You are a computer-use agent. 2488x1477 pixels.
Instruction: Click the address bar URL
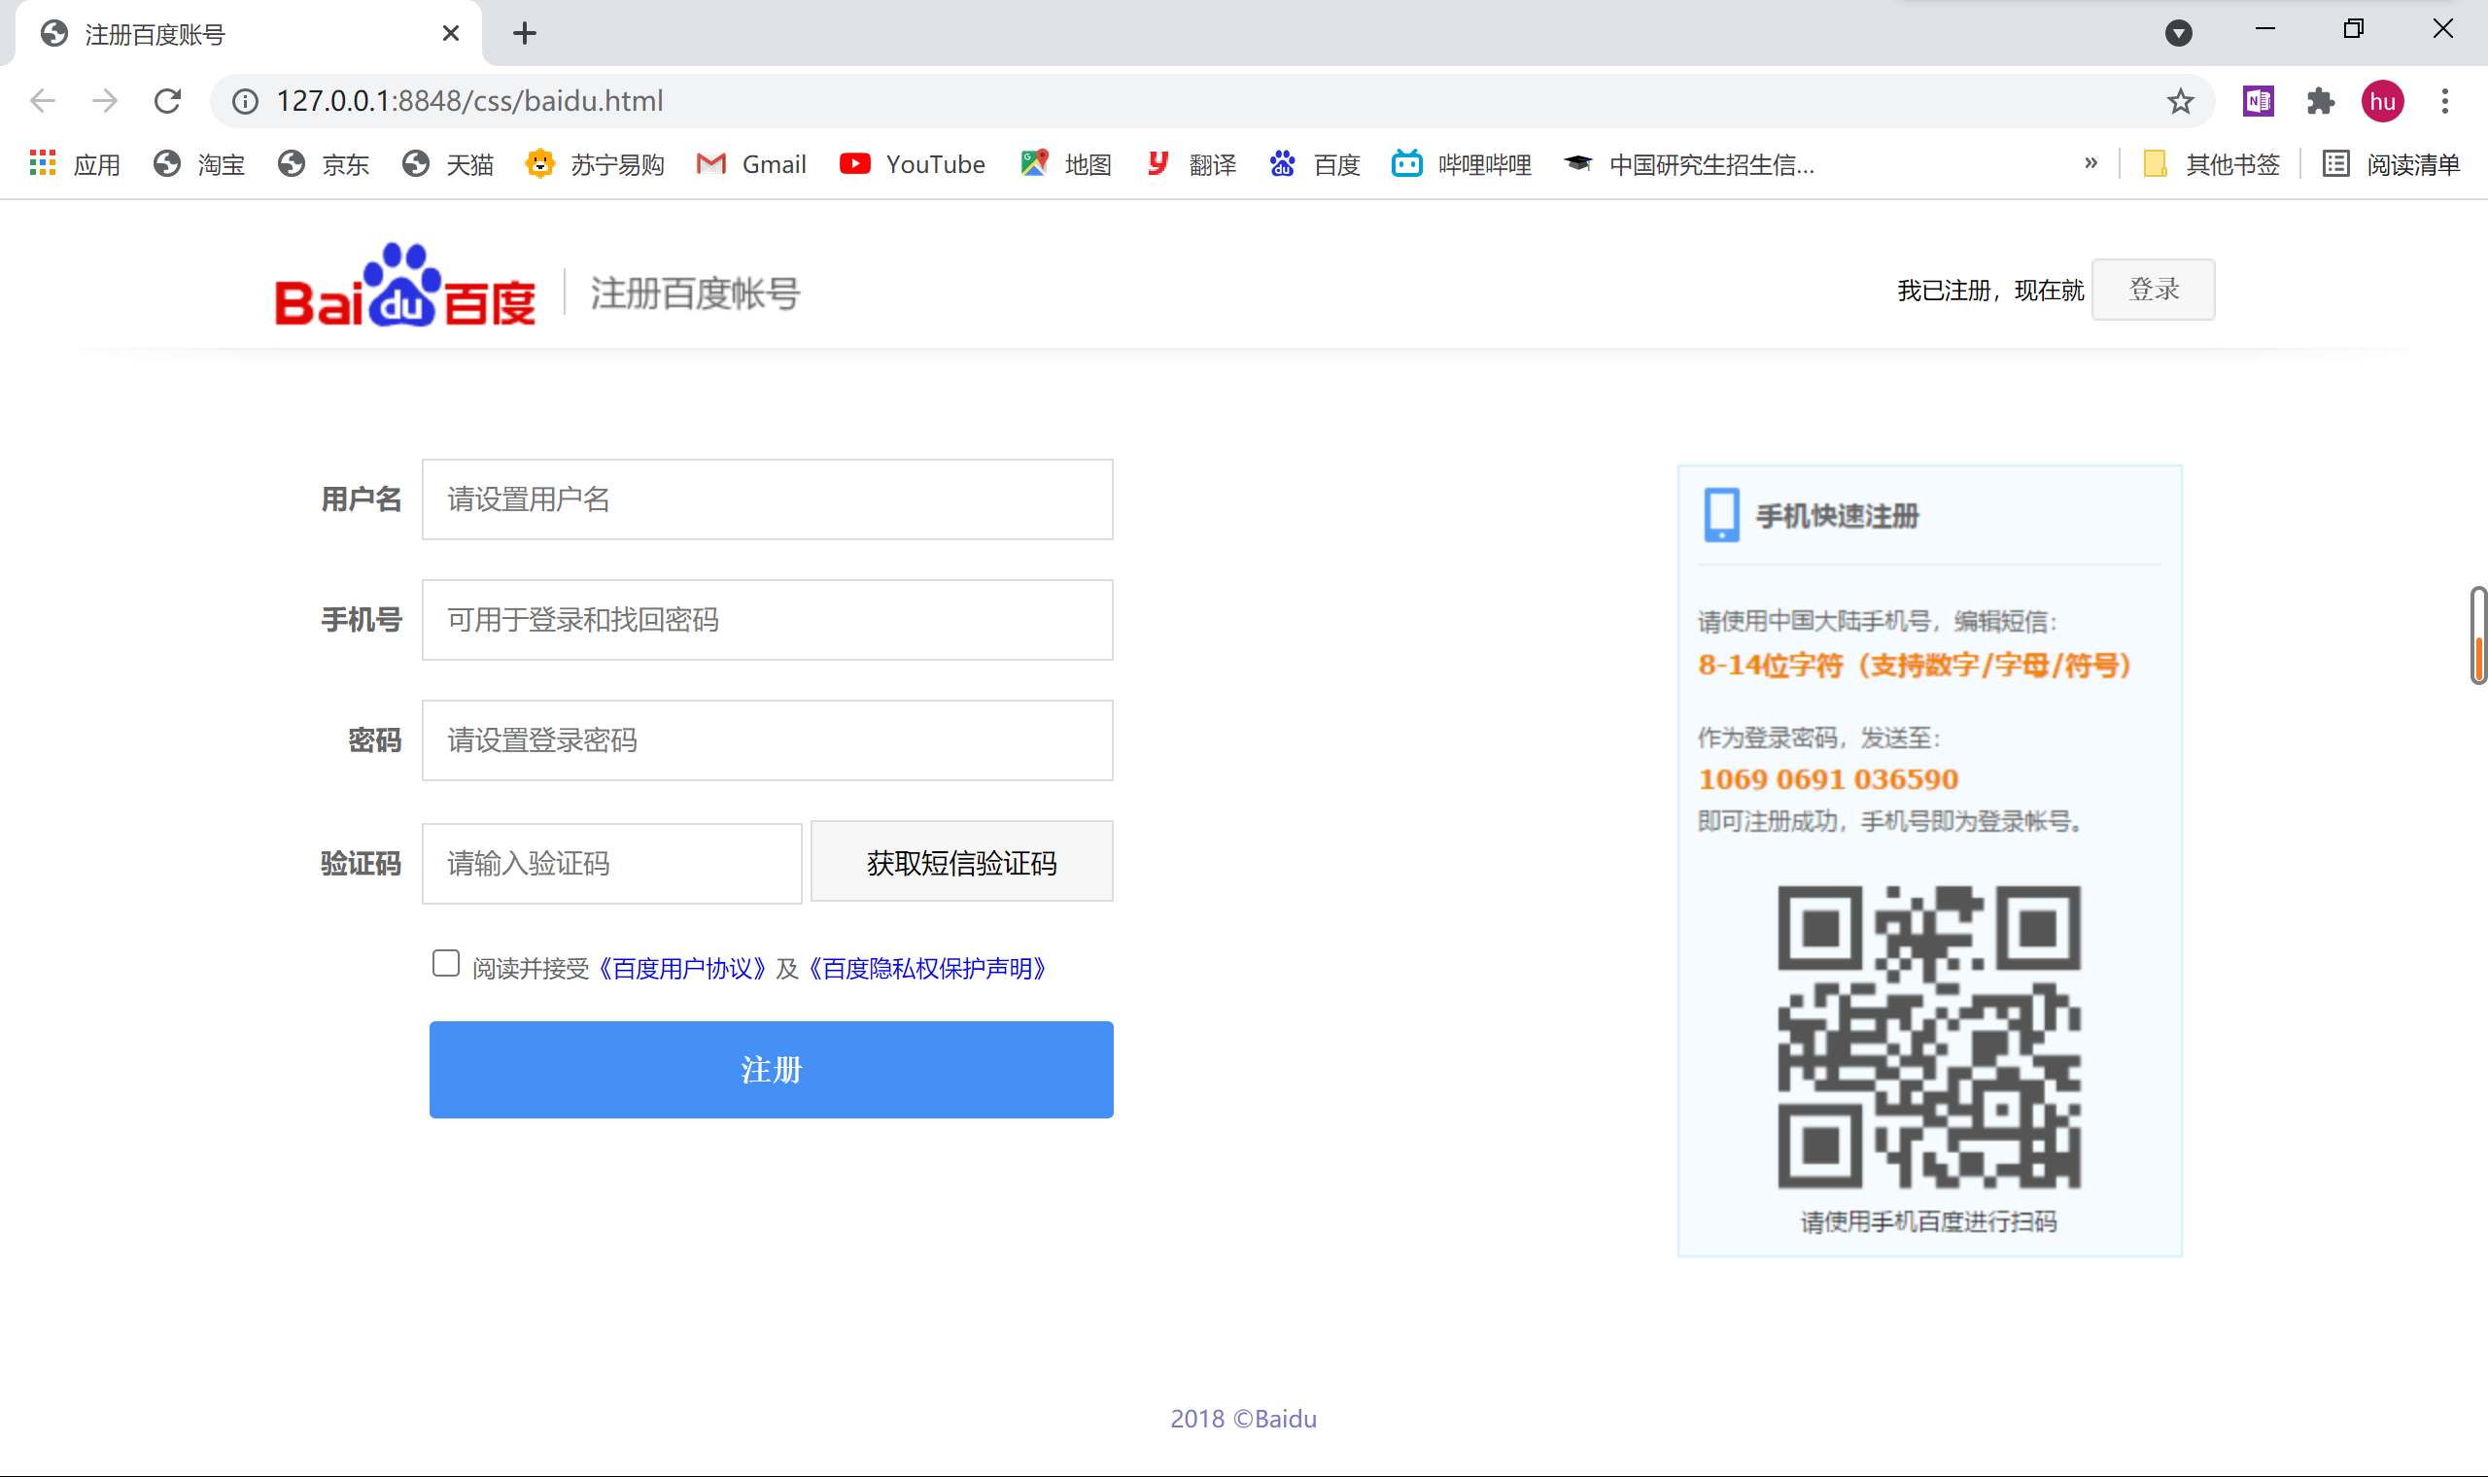click(469, 100)
